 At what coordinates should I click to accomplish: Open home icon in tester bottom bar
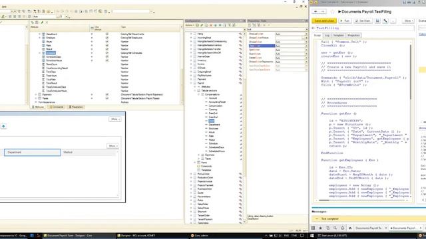pyautogui.click(x=350, y=228)
